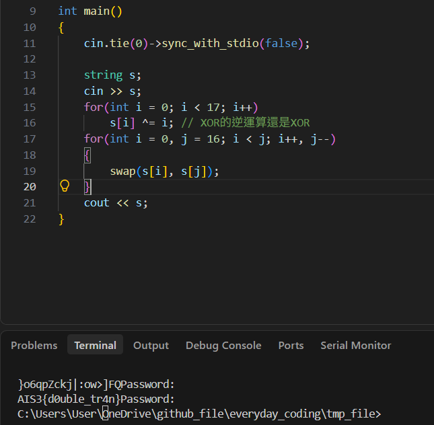The height and width of the screenshot is (425, 434).
Task: Click the terminal prompt path ending 'tmp_file>'
Action: pyautogui.click(x=199, y=414)
